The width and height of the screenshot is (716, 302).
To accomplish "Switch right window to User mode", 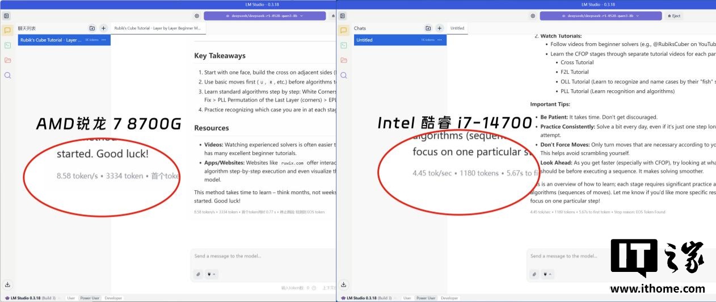I will click(407, 298).
